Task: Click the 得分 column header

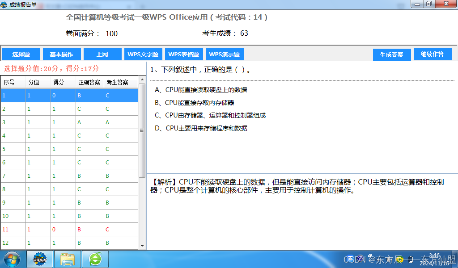Action: click(x=63, y=82)
